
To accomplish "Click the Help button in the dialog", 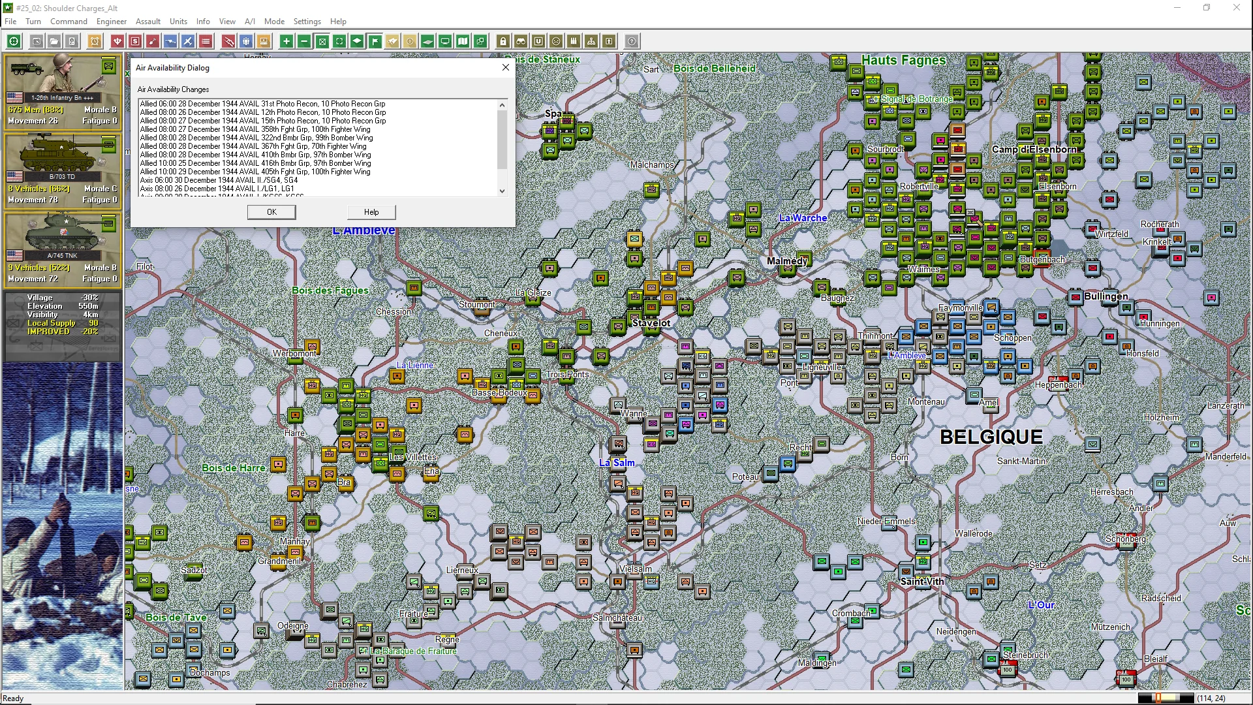I will point(371,212).
